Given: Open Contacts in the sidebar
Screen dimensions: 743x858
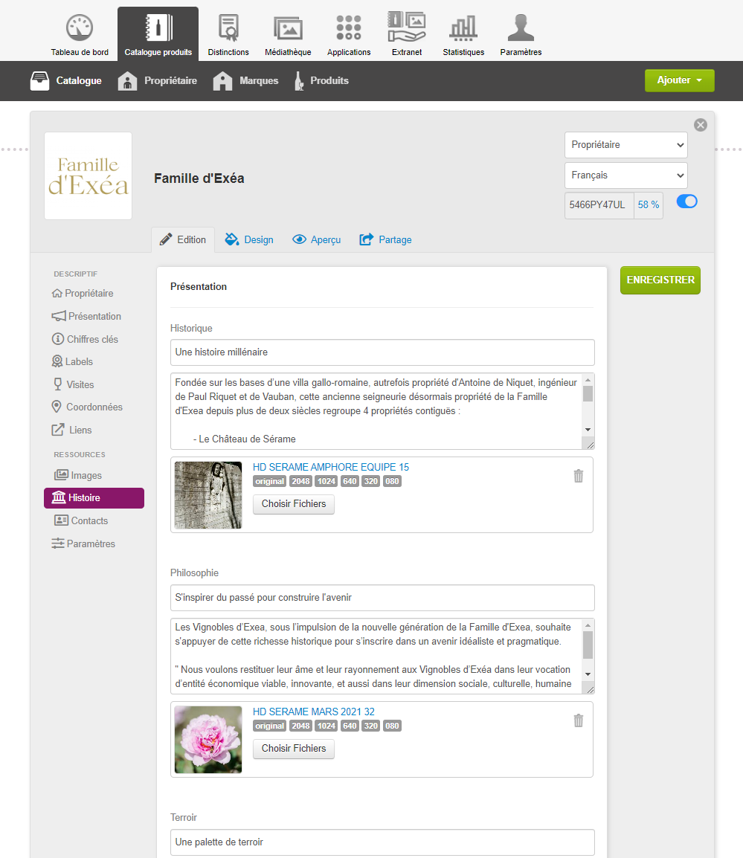Looking at the screenshot, I should click(x=81, y=521).
